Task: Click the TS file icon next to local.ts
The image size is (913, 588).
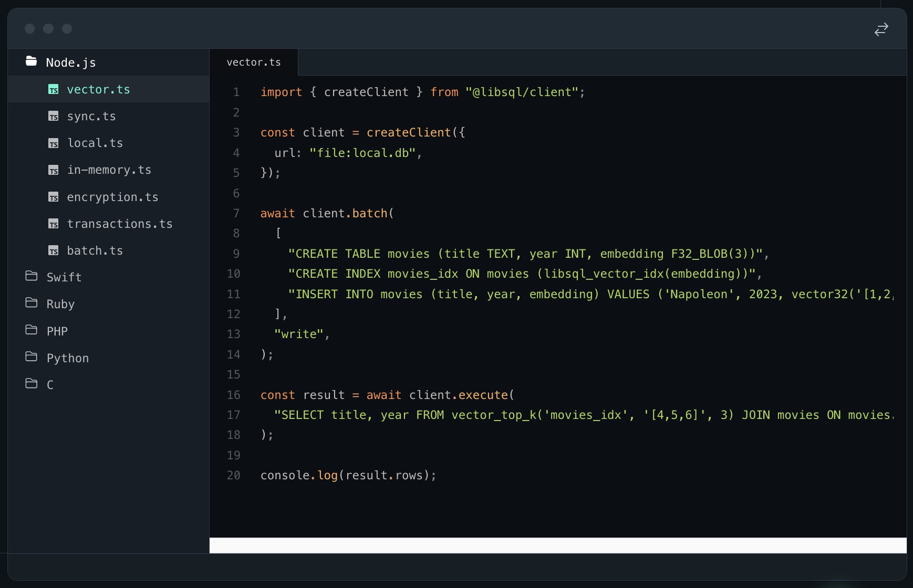Action: click(x=54, y=143)
